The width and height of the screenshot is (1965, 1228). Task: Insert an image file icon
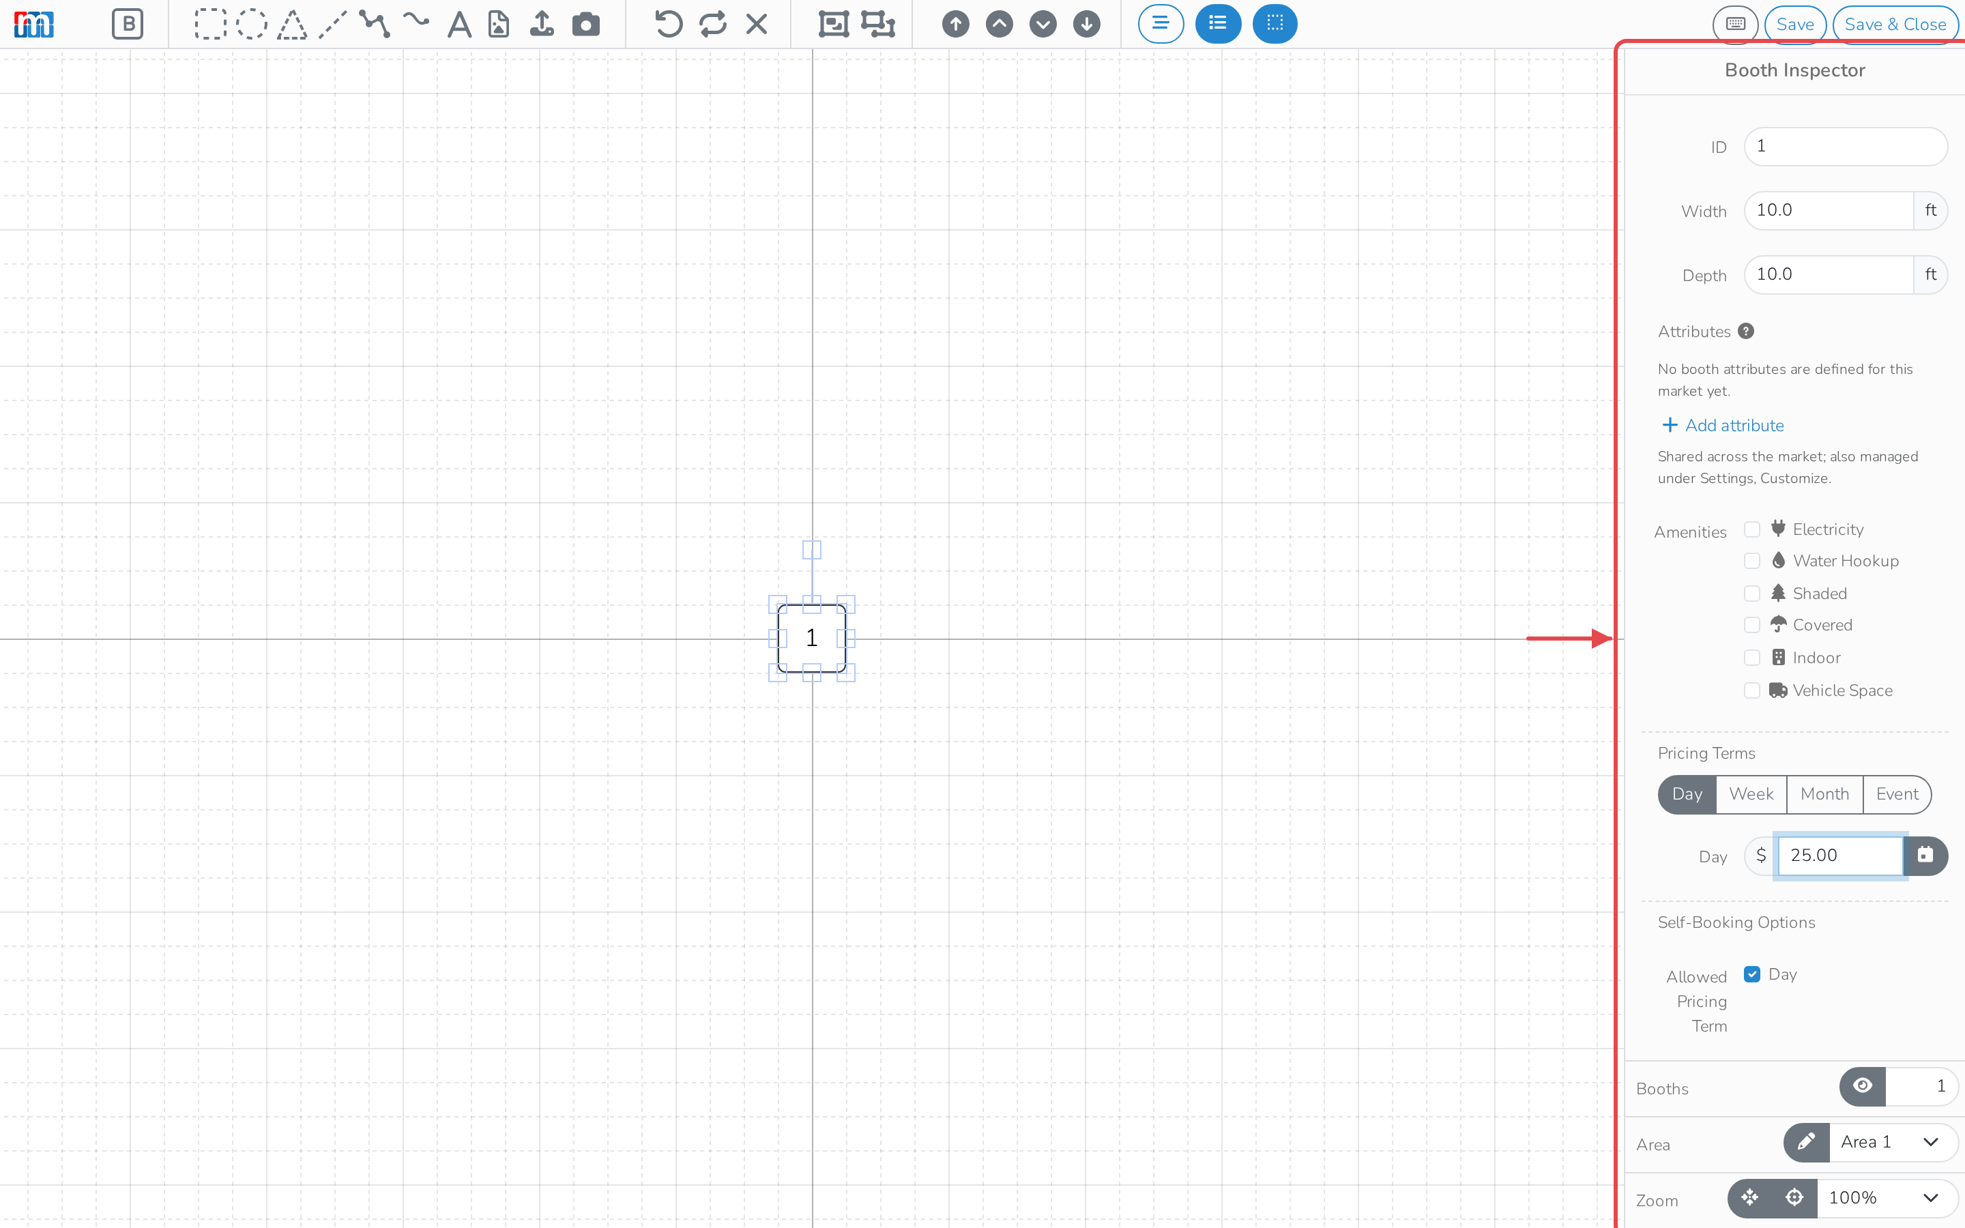click(x=499, y=25)
